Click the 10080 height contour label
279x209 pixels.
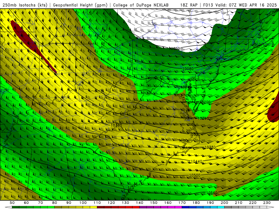[x=188, y=69]
